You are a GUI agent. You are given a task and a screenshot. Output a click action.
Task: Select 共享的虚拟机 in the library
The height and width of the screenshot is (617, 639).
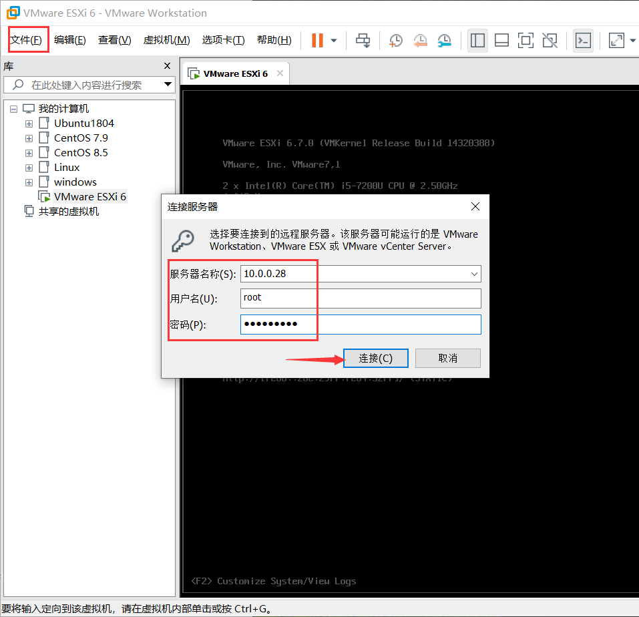click(69, 212)
